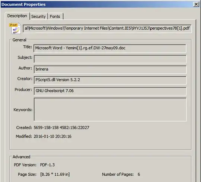Image resolution: width=201 pixels, height=182 pixels.
Task: Click the Document Properties title bar text
Action: 23,4
